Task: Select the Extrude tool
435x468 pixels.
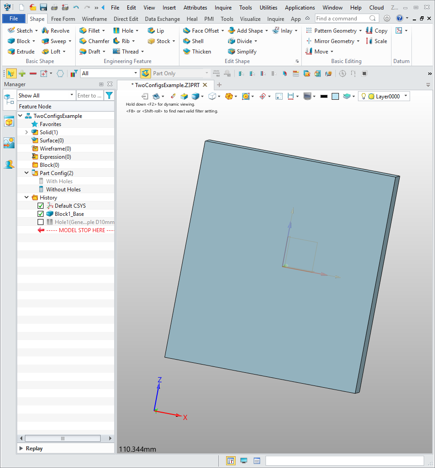Action: coord(21,52)
